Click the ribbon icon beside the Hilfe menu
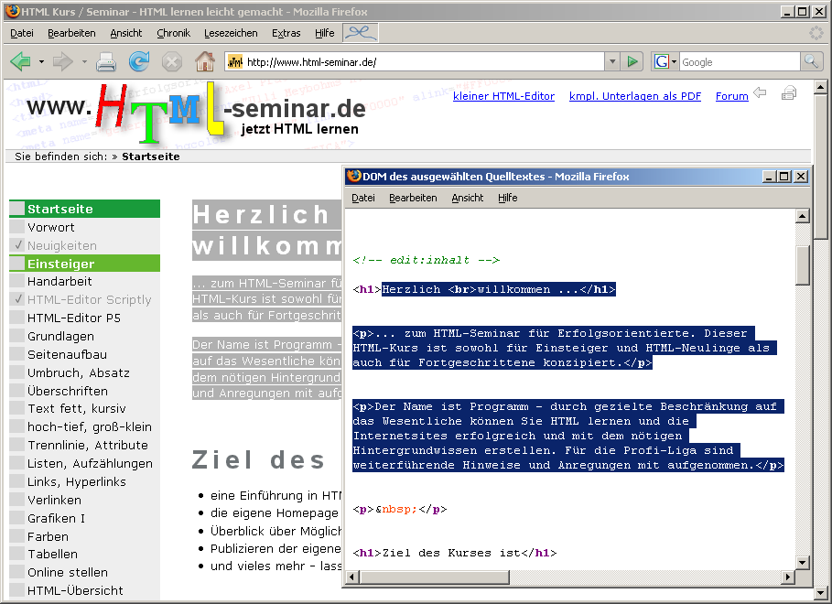The height and width of the screenshot is (604, 832). point(361,33)
